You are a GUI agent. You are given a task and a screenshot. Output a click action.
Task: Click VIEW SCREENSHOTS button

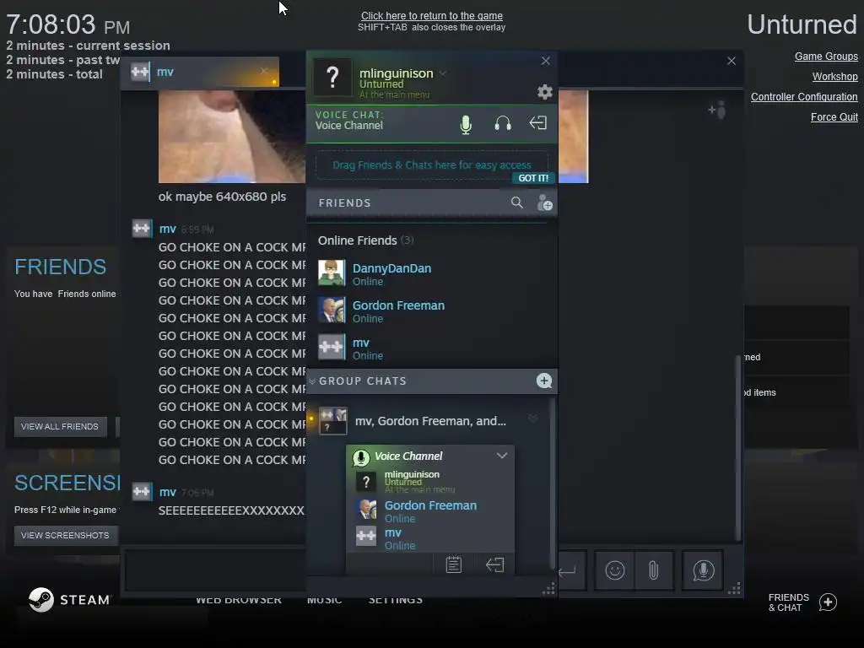point(65,535)
